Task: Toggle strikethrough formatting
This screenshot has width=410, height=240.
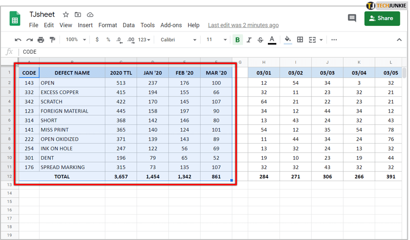Action: (x=260, y=40)
